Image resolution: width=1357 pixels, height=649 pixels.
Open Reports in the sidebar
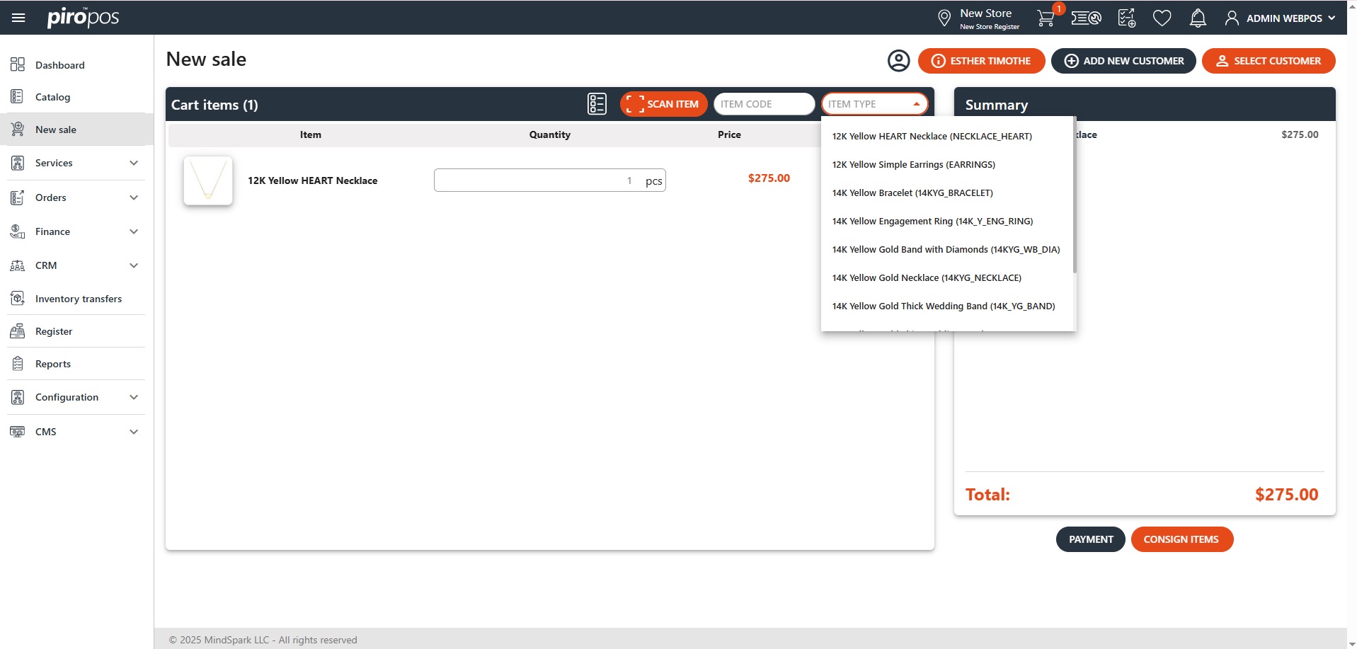click(53, 364)
